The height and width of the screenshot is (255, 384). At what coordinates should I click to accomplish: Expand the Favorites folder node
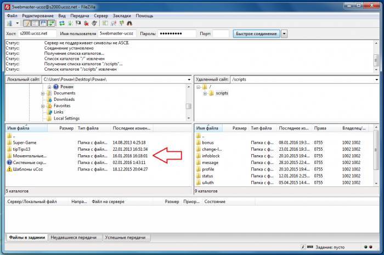[x=43, y=106]
